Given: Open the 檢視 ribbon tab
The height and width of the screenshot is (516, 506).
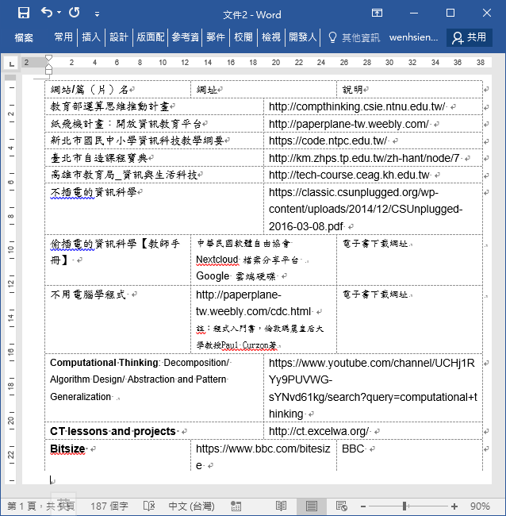Looking at the screenshot, I should (x=271, y=37).
